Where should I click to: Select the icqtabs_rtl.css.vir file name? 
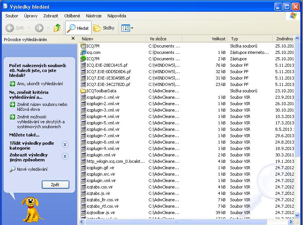pyautogui.click(x=103, y=206)
